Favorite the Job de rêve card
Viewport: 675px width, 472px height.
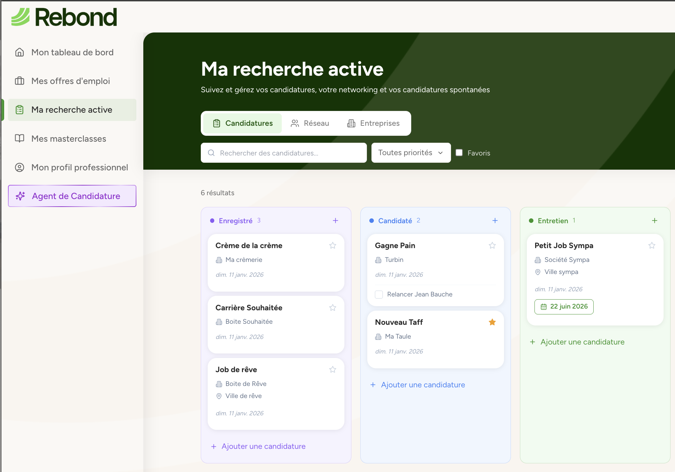click(333, 369)
